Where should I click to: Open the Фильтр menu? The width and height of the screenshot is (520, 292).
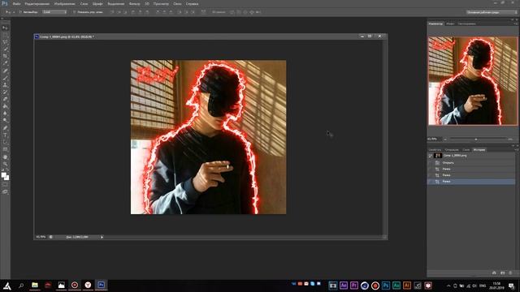(x=134, y=3)
